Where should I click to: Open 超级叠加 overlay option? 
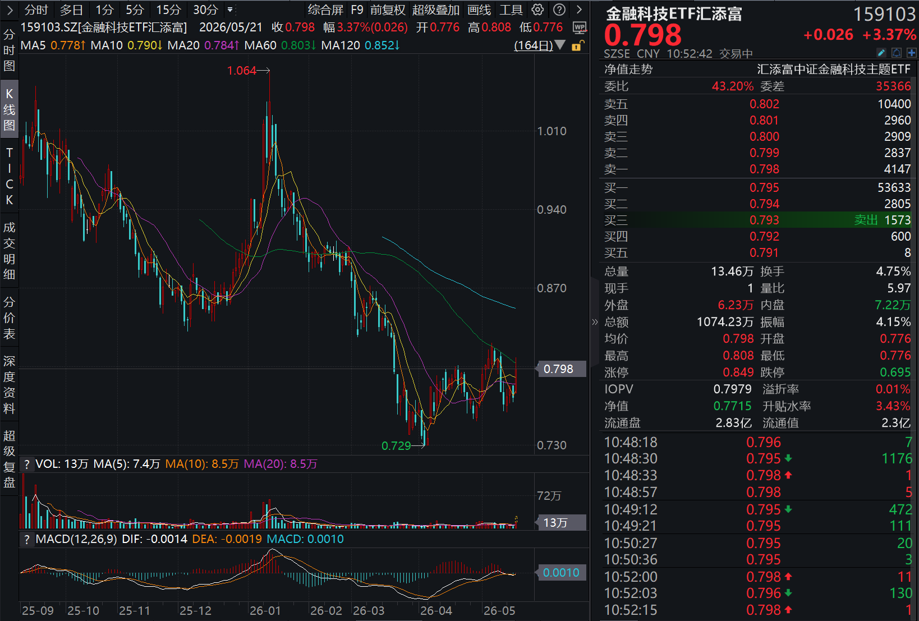(436, 10)
